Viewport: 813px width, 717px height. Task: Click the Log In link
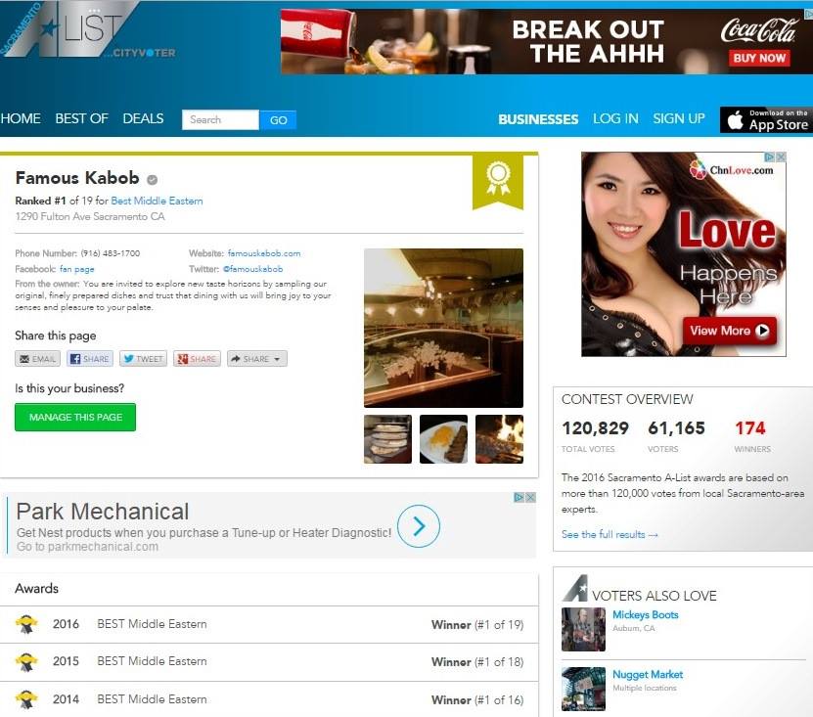[615, 118]
